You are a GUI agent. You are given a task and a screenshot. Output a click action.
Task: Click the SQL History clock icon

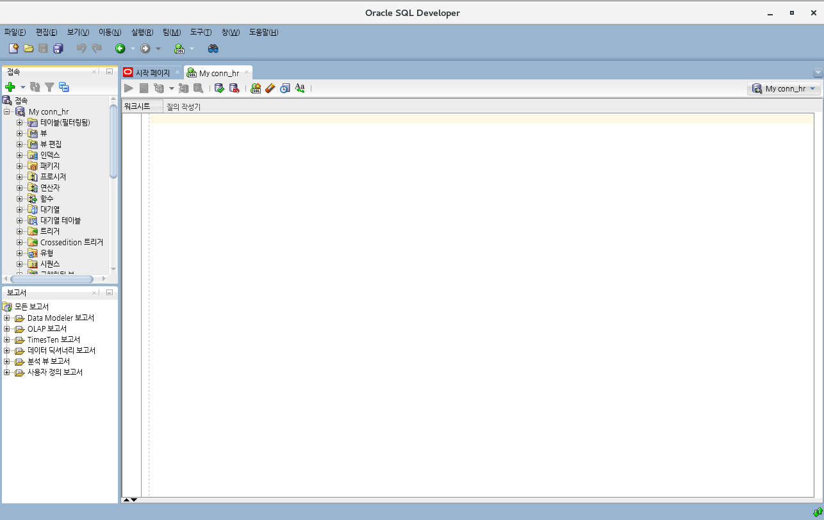click(x=285, y=88)
